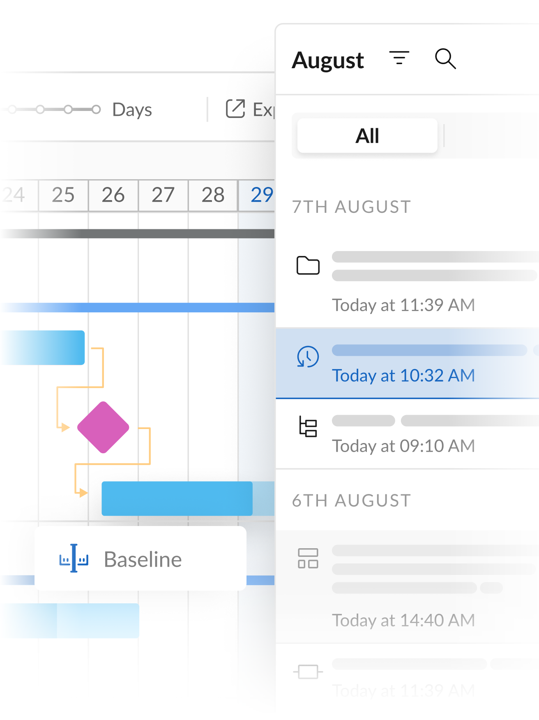
Task: Click the folder icon under 7th August
Action: click(308, 265)
